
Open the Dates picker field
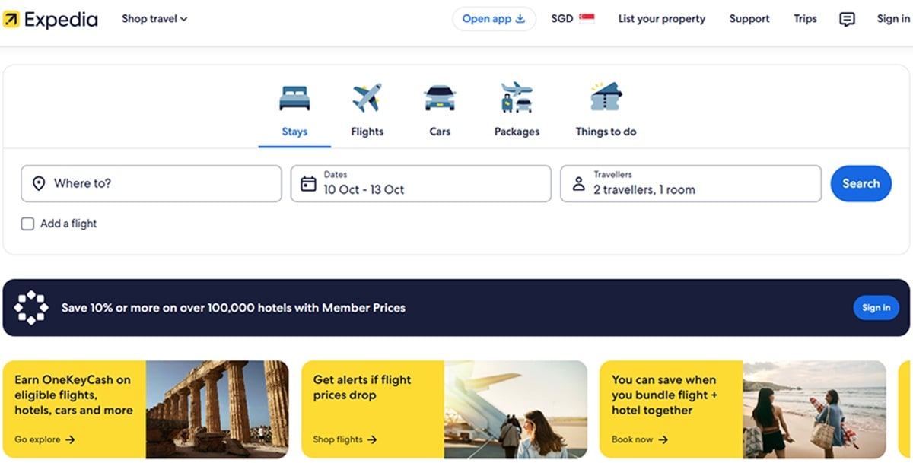(421, 184)
